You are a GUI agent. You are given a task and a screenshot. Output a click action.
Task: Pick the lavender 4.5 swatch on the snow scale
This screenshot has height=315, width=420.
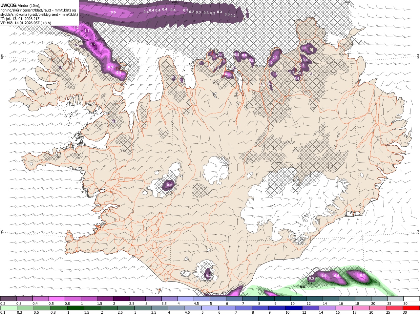(x=201, y=299)
